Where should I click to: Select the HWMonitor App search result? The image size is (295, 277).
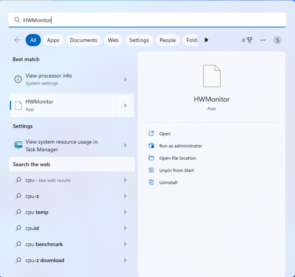click(x=63, y=105)
